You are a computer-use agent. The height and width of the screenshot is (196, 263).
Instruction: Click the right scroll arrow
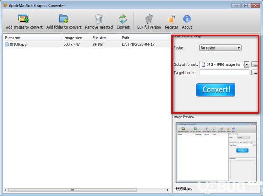click(168, 190)
